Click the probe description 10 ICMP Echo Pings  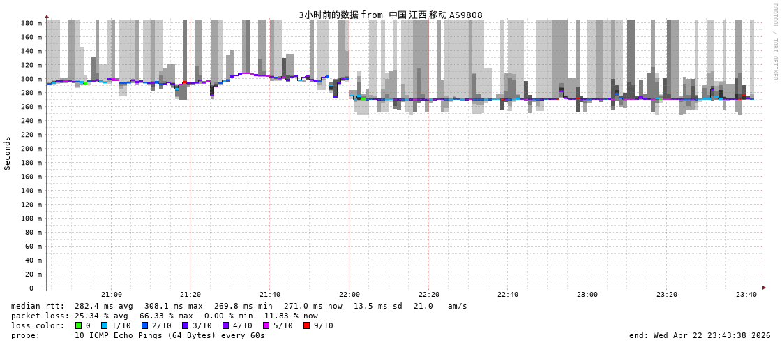pyautogui.click(x=170, y=335)
